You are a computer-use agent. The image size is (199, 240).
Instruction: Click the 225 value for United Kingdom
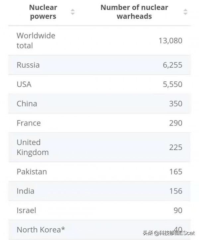pyautogui.click(x=175, y=147)
